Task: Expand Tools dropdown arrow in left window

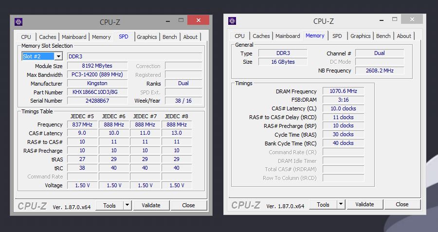Action: pyautogui.click(x=127, y=205)
